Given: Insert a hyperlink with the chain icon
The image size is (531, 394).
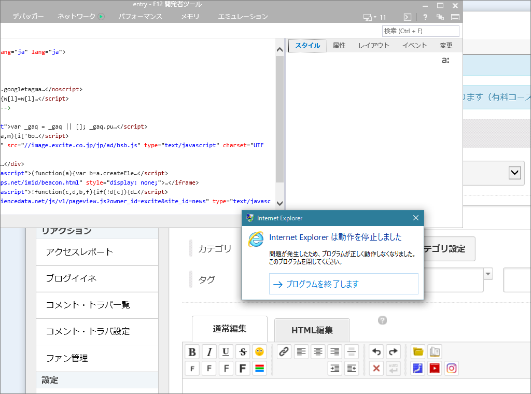Looking at the screenshot, I should (284, 352).
